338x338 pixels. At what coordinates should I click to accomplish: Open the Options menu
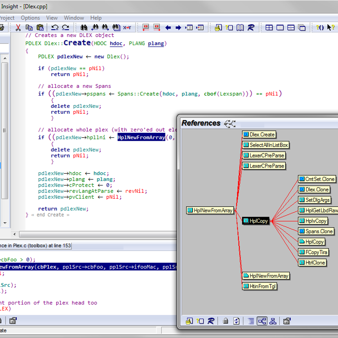coord(30,18)
